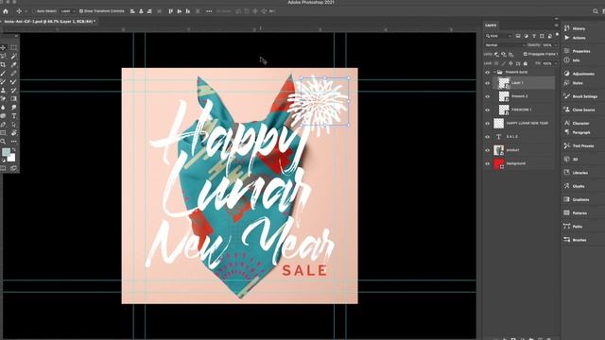
Task: Hide the SALE text layer
Action: coord(488,136)
